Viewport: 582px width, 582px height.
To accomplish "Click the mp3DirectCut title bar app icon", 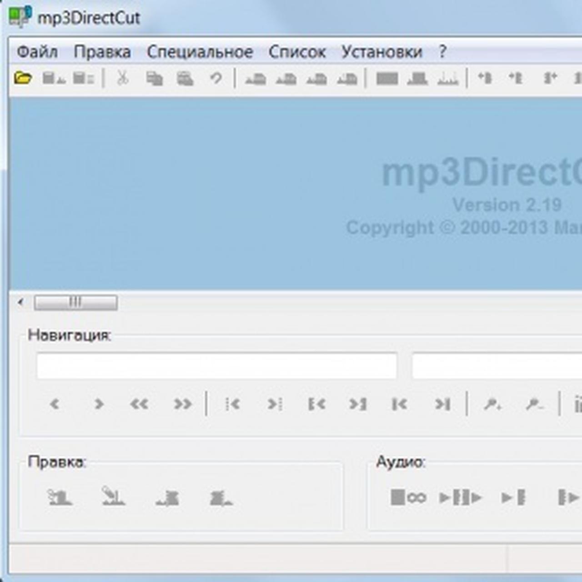I will pyautogui.click(x=20, y=17).
